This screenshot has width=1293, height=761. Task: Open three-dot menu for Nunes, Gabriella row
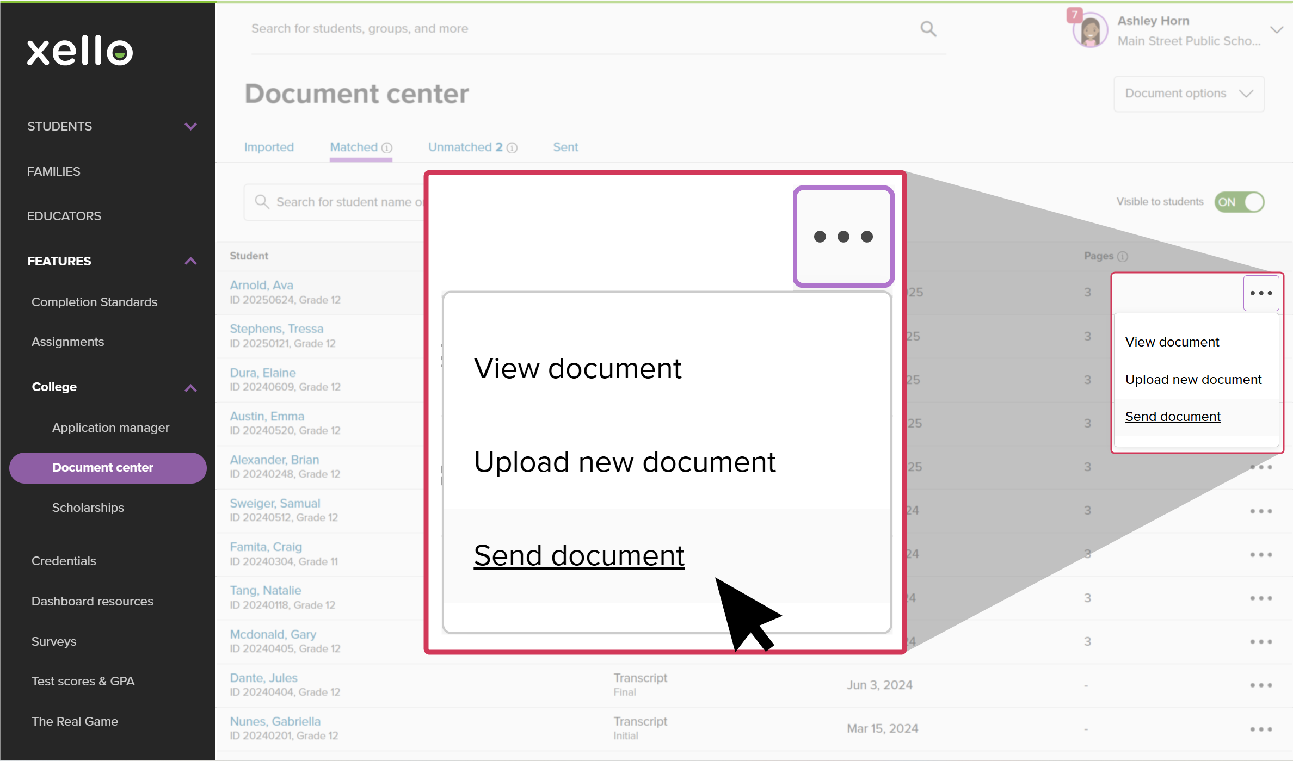point(1260,729)
